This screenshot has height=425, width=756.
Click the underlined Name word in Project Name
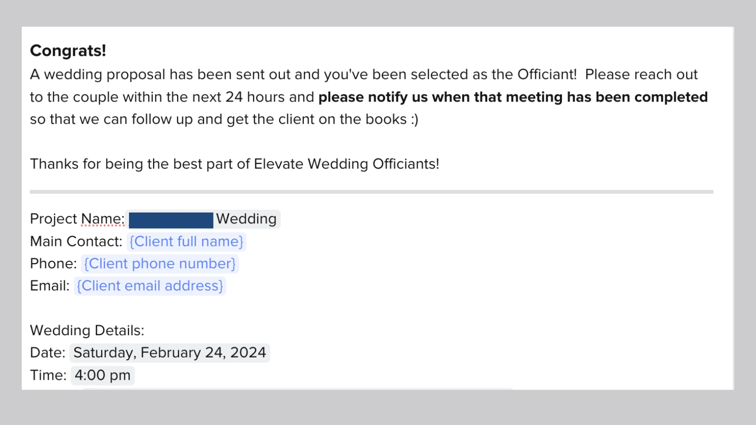click(103, 219)
